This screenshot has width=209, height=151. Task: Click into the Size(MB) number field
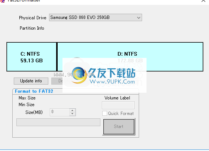(60, 112)
